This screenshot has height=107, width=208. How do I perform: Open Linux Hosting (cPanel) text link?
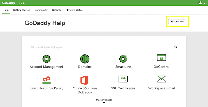click(x=47, y=88)
